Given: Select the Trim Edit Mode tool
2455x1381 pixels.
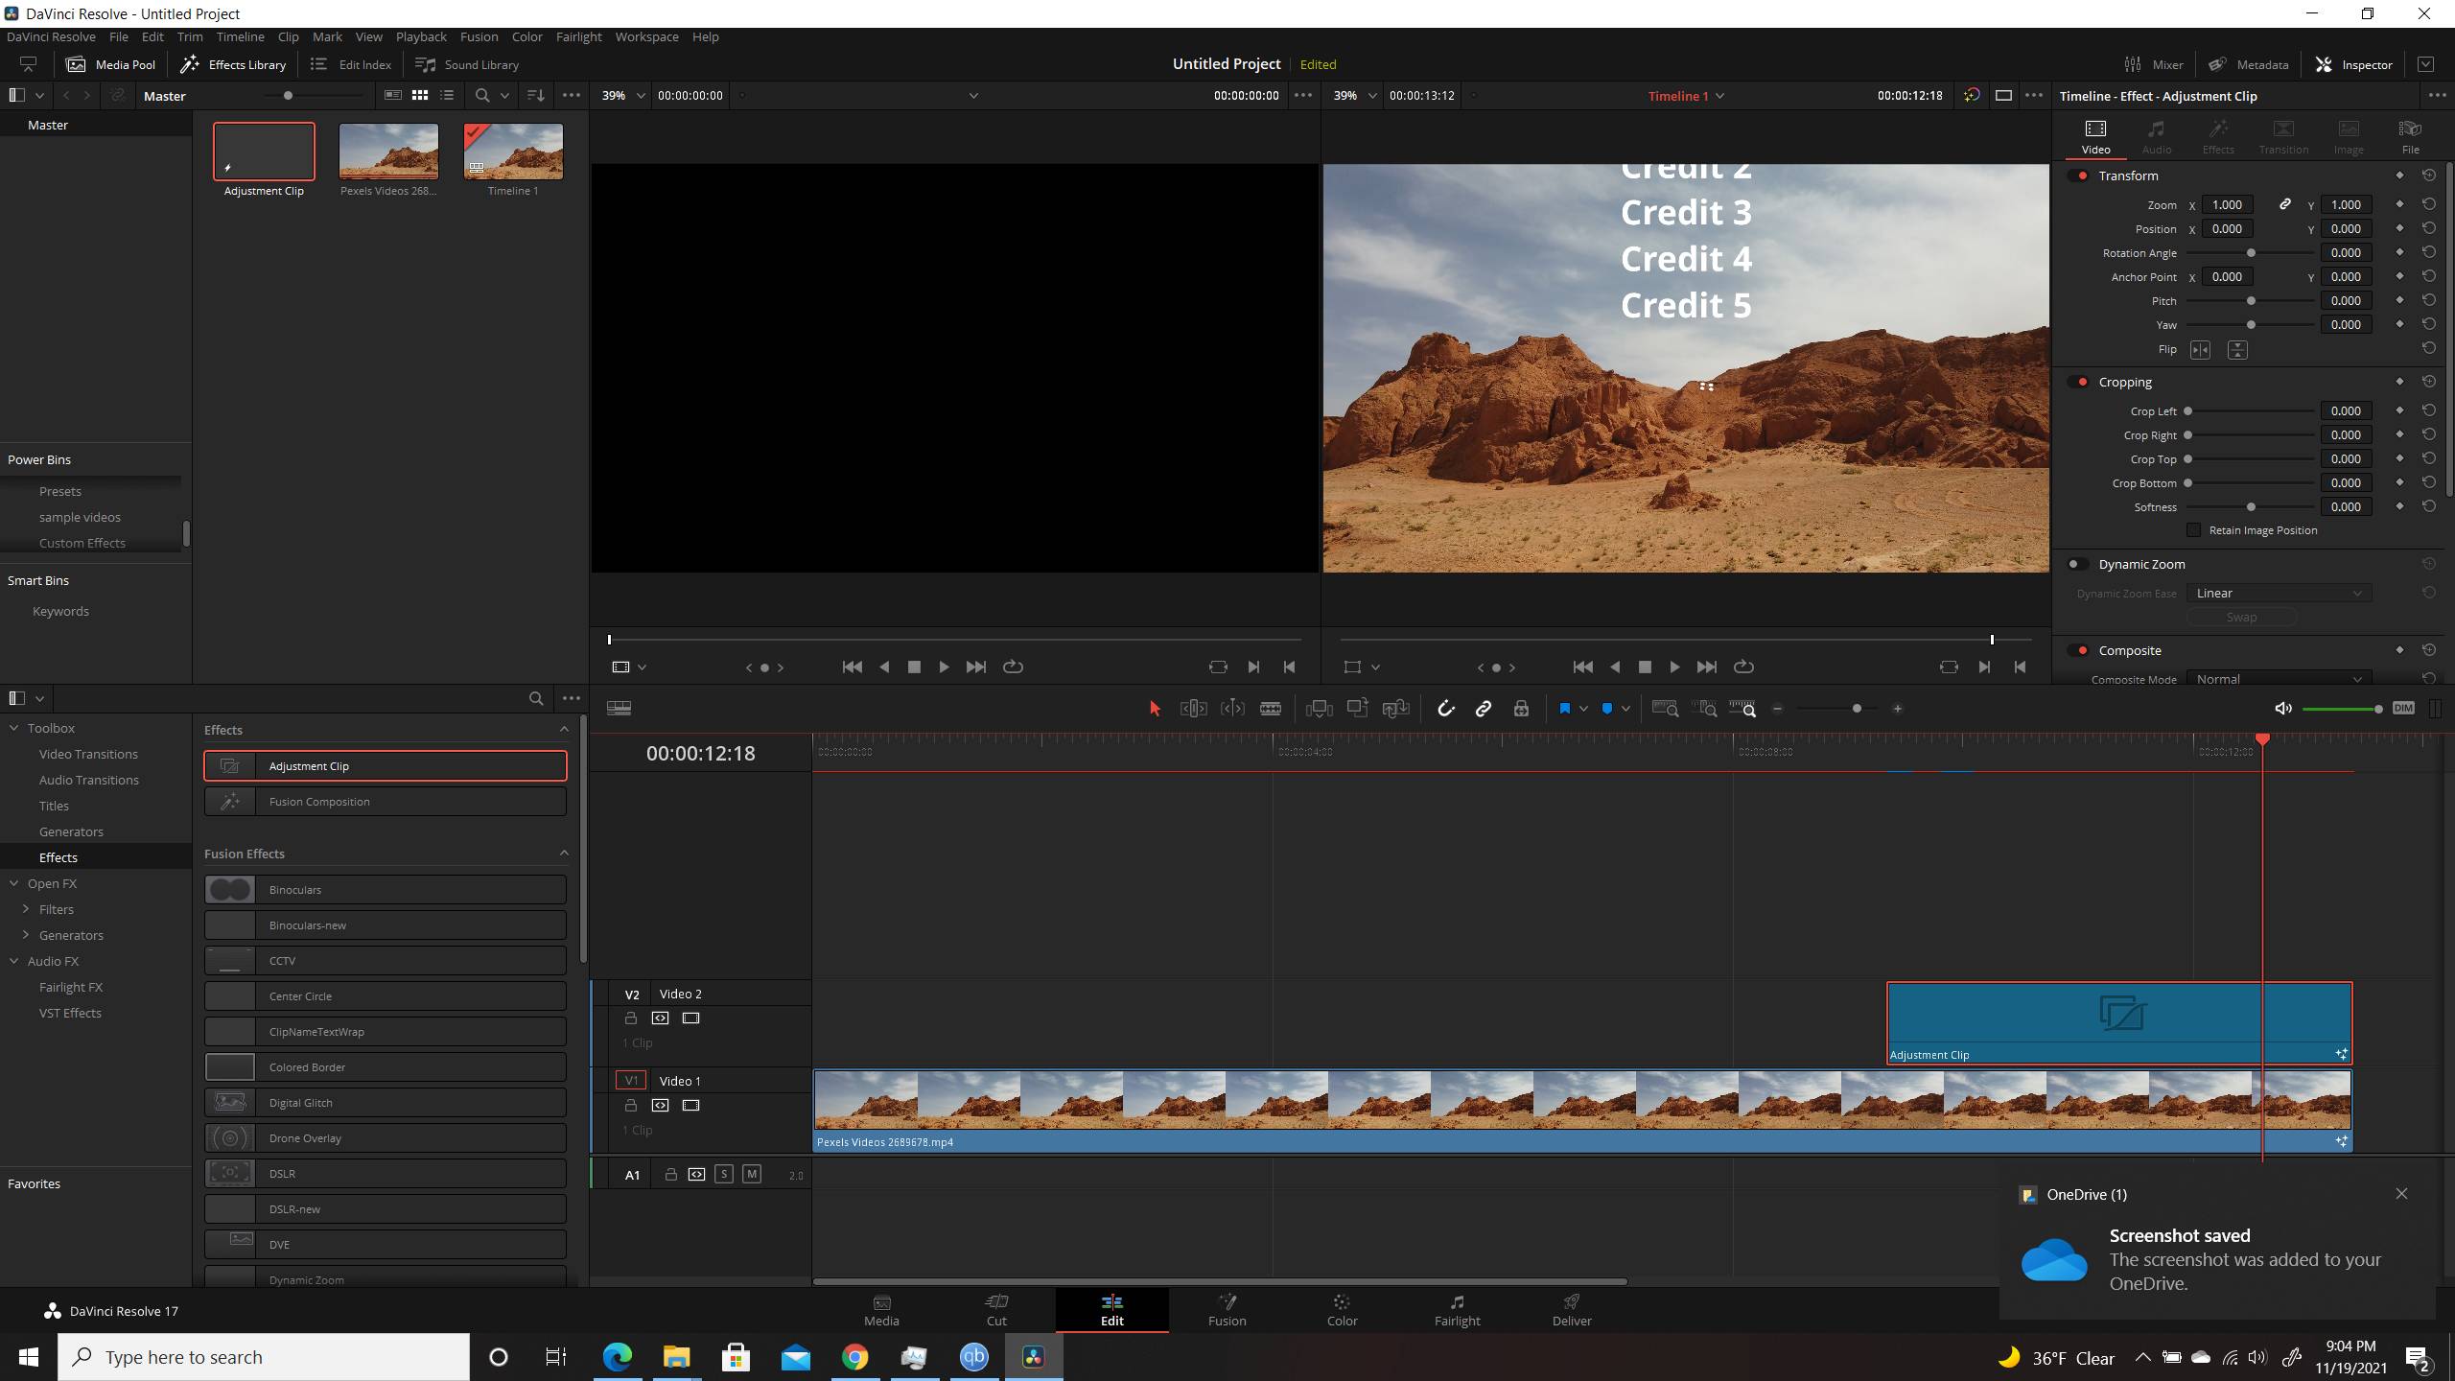Looking at the screenshot, I should pos(1193,709).
